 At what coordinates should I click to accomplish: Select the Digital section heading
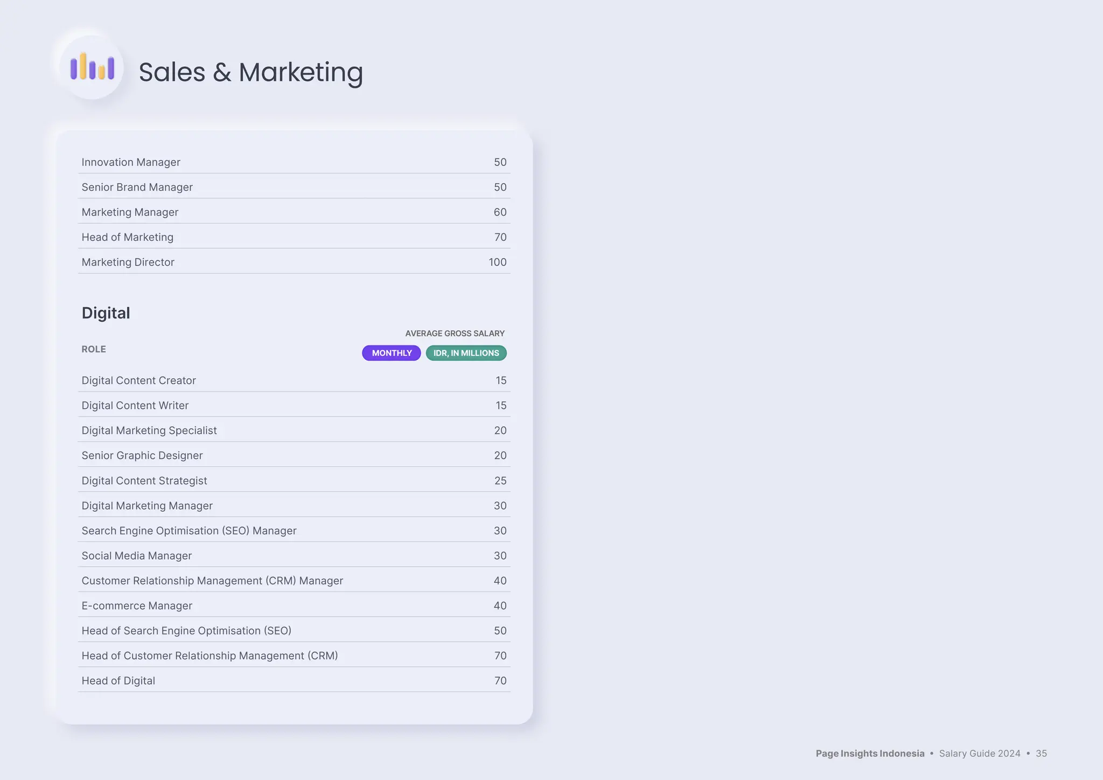pyautogui.click(x=106, y=313)
